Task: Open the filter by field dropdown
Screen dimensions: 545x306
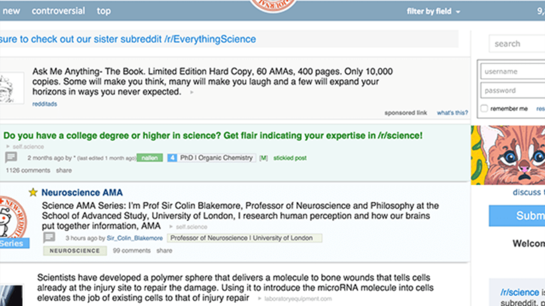Action: point(433,11)
